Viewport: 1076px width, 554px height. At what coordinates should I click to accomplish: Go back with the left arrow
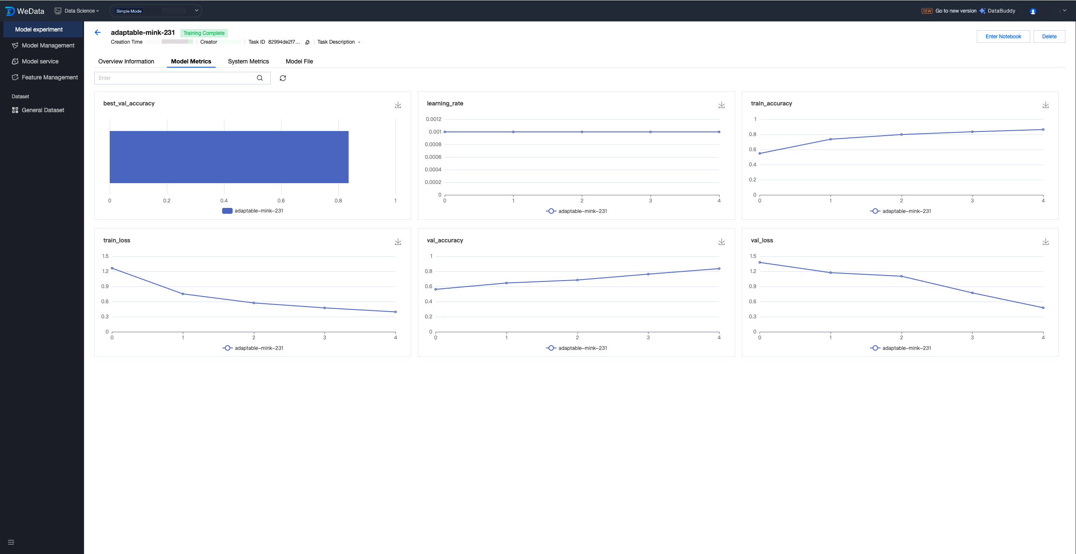[x=98, y=32]
